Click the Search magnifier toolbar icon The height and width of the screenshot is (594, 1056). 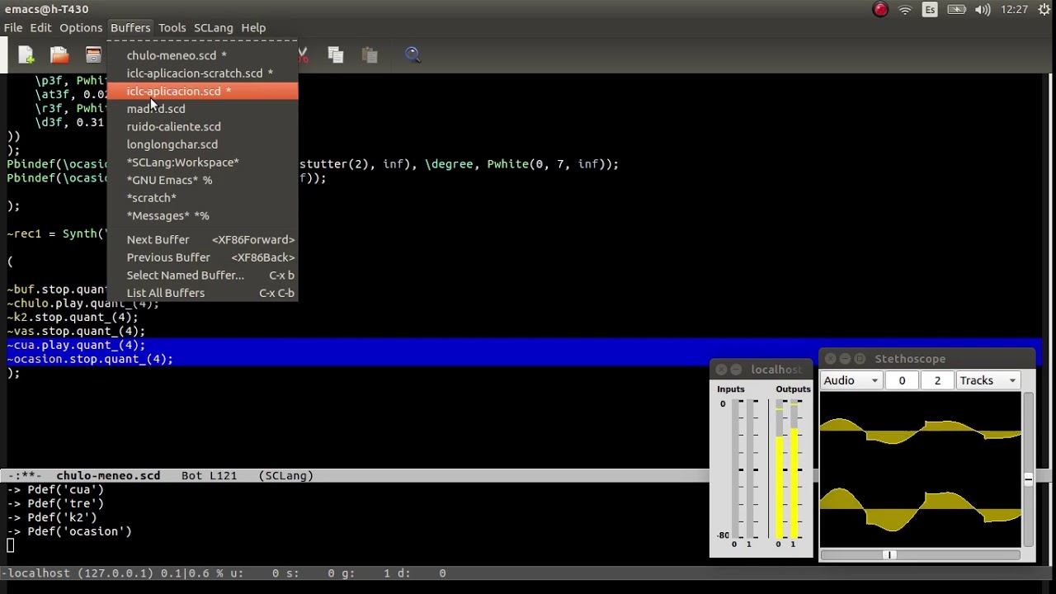(x=412, y=55)
